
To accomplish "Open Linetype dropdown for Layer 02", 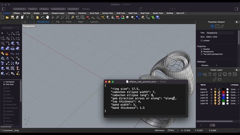I will [235, 95].
